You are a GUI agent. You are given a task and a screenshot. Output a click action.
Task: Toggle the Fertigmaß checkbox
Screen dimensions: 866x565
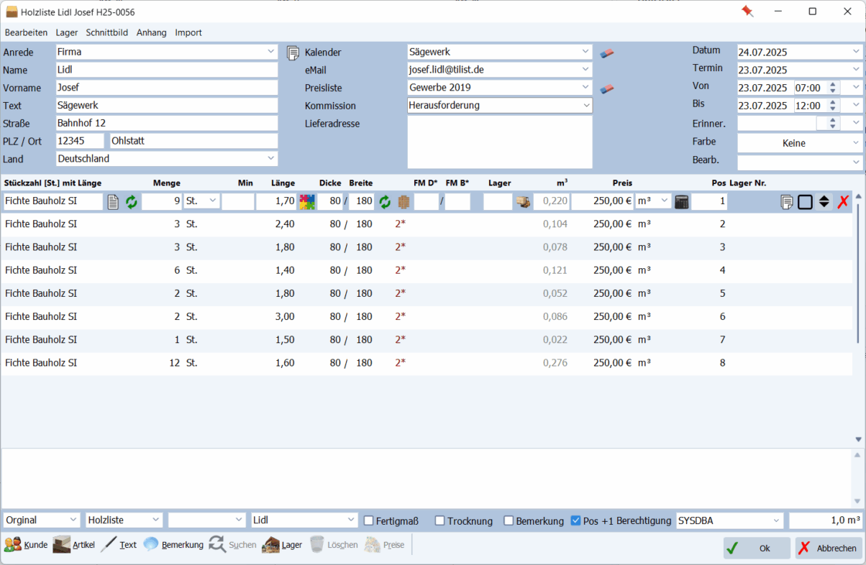pos(369,520)
